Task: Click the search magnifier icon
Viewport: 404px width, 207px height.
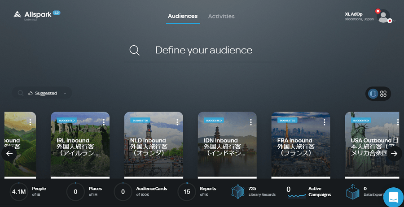Action: (134, 50)
